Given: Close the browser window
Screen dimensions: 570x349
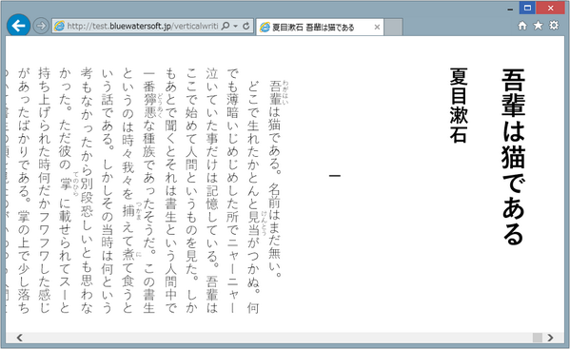Looking at the screenshot, I should point(550,8).
